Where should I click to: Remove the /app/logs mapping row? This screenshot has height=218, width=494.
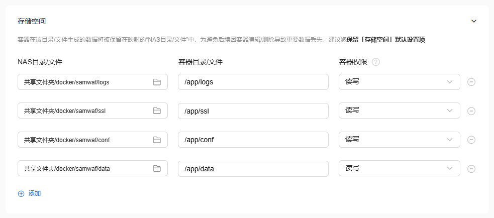[471, 82]
